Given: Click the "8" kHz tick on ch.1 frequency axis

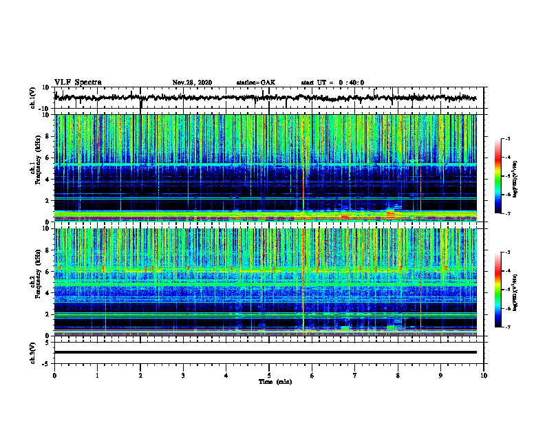Looking at the screenshot, I should [x=48, y=136].
